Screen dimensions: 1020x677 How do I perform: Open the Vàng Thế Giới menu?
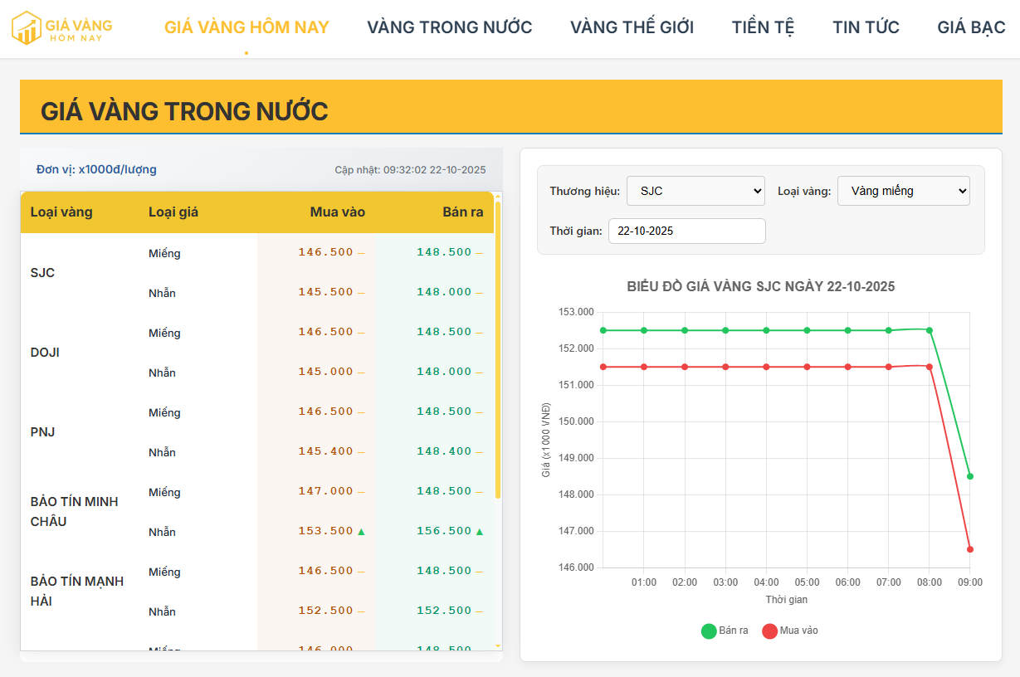pos(632,27)
